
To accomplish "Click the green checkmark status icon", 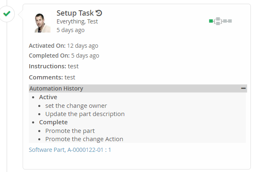I will (7, 14).
